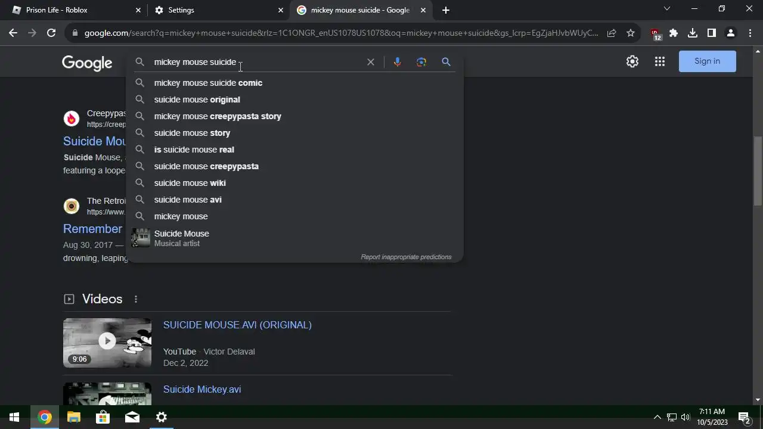Open the Extensions puzzle piece icon

[x=674, y=33]
